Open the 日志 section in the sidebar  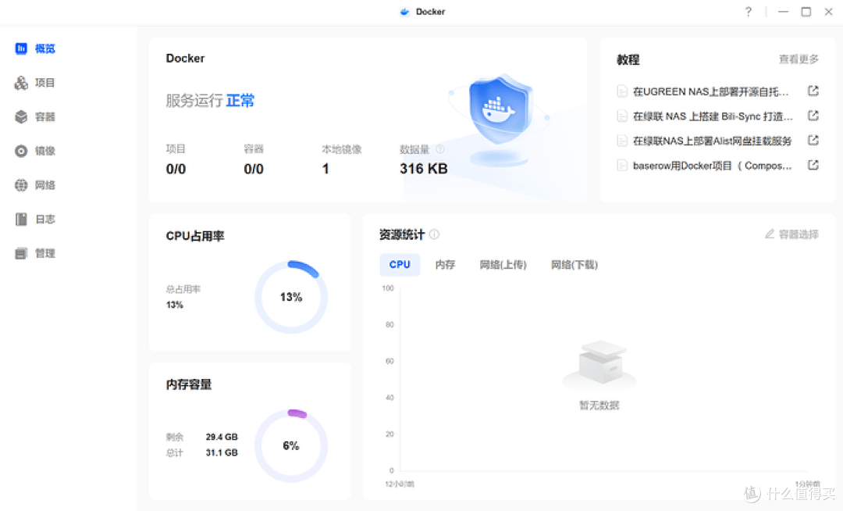click(x=43, y=219)
